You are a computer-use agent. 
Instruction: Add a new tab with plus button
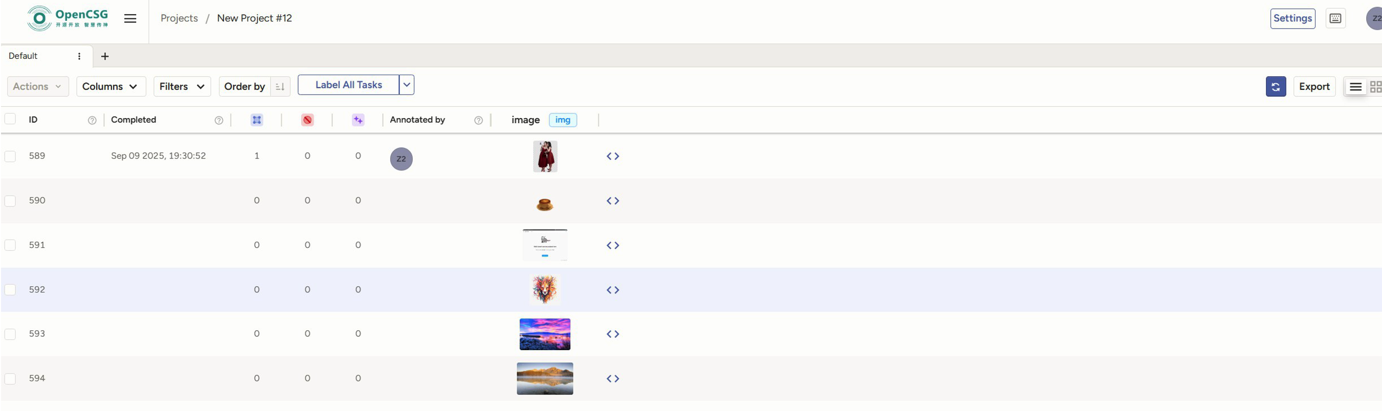coord(105,56)
